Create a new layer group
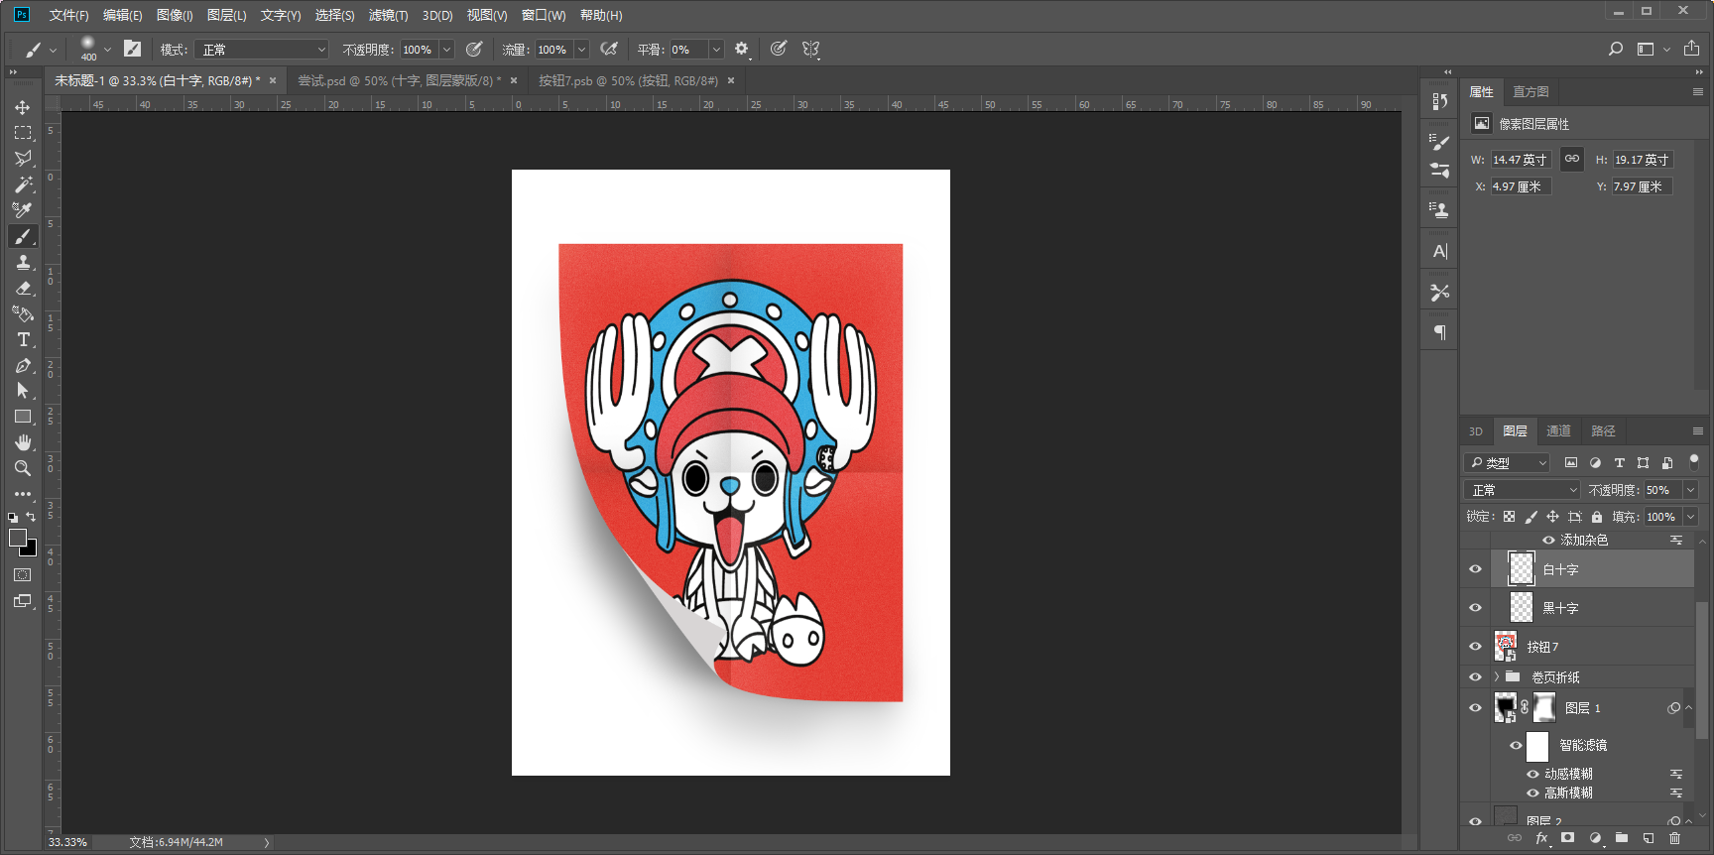Screen dimensions: 1714x855 click(x=1622, y=838)
